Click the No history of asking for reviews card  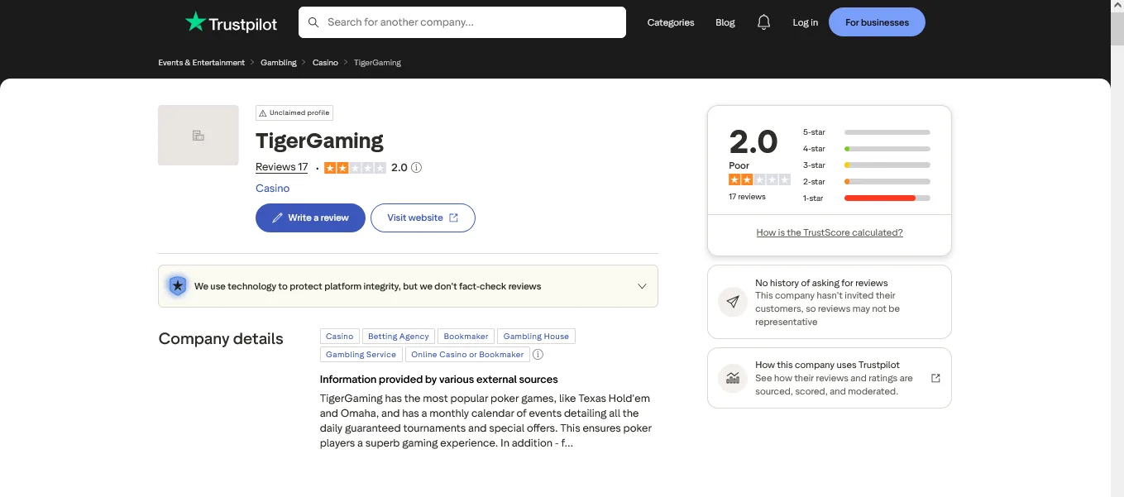[x=830, y=302]
